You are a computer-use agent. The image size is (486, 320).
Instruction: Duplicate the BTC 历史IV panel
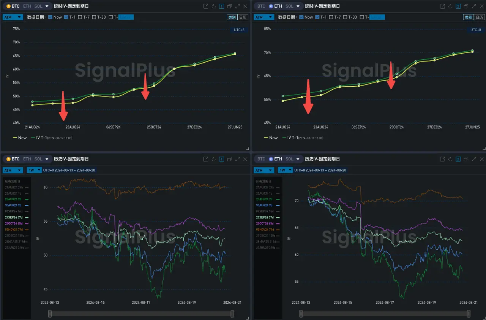[x=229, y=159]
